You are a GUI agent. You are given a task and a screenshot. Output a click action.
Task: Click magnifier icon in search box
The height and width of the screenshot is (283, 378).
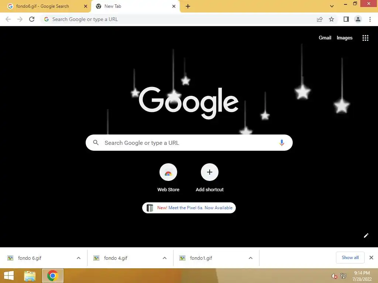(x=96, y=143)
